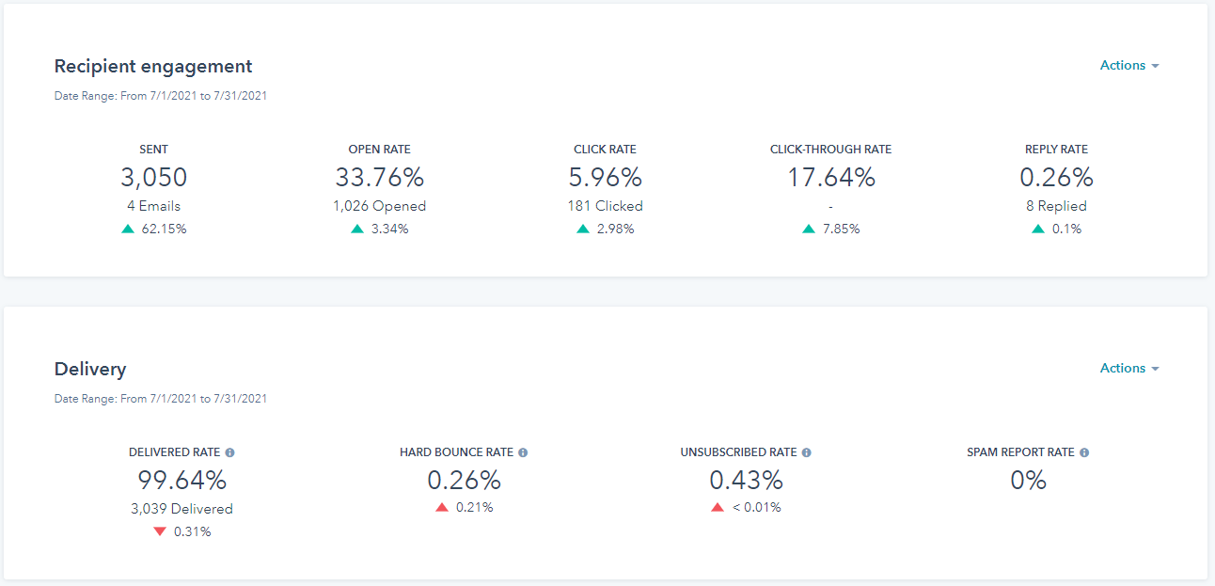Click the Recipient engagement heading

coord(153,67)
